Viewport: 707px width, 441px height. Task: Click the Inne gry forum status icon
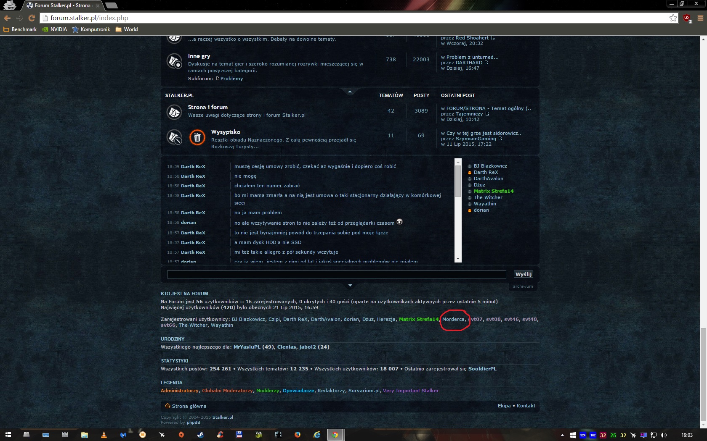point(174,61)
